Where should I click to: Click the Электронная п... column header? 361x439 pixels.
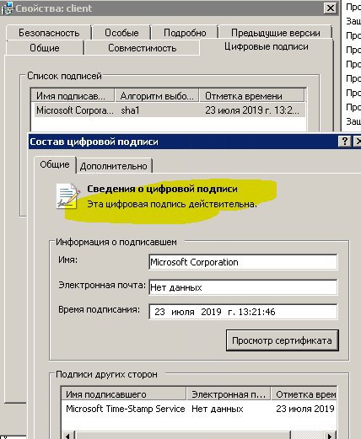(229, 394)
